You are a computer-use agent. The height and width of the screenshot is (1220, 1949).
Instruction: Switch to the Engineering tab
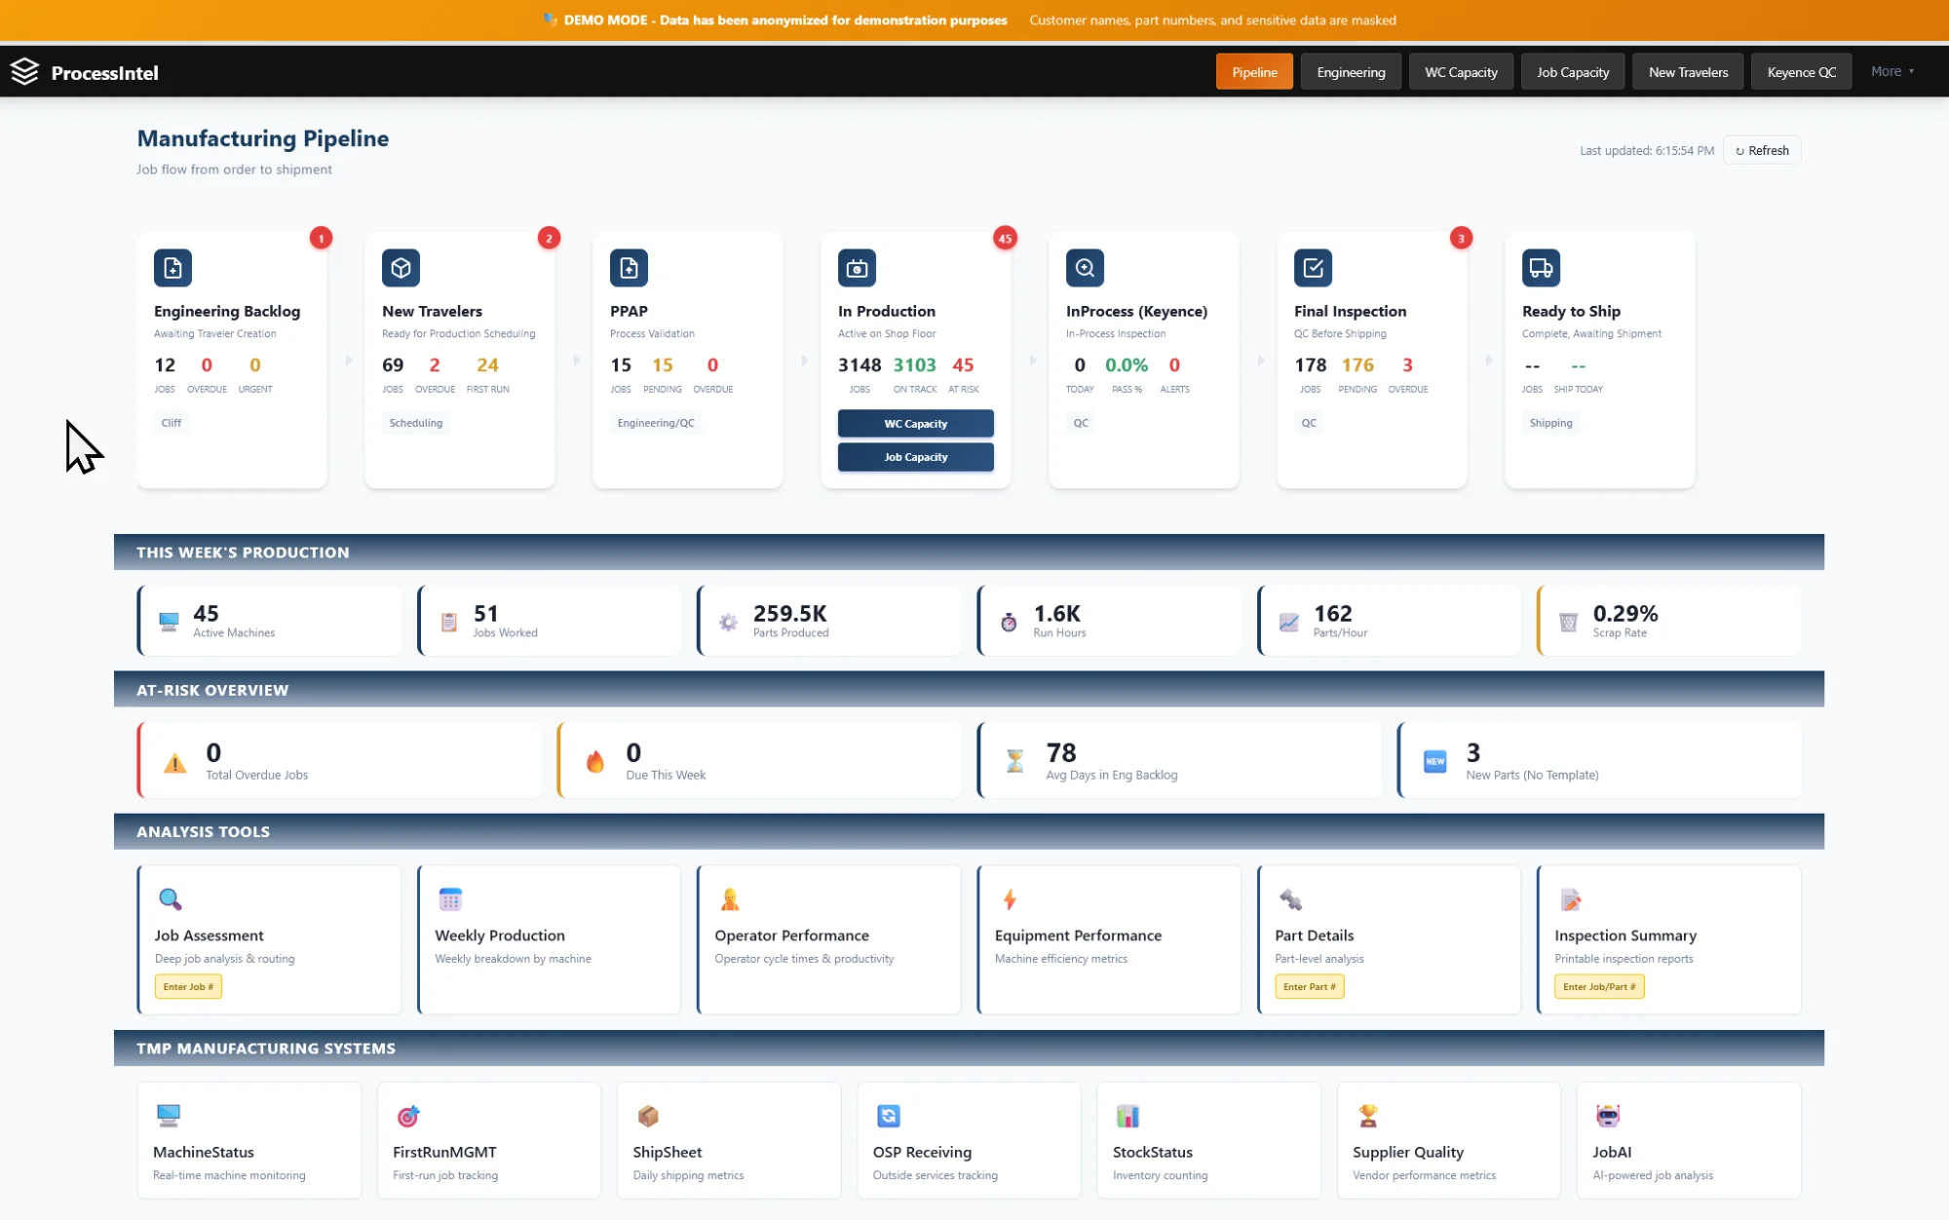1351,71
